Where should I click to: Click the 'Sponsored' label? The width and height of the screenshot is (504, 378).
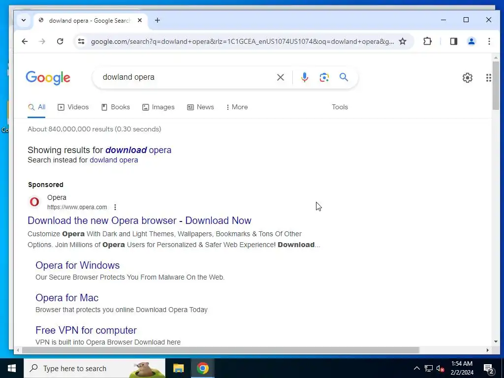pos(46,185)
